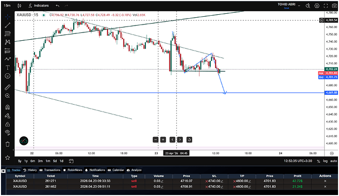Open the Analyze tab
Image resolution: width=339 pixels, height=196 pixels.
pyautogui.click(x=134, y=170)
